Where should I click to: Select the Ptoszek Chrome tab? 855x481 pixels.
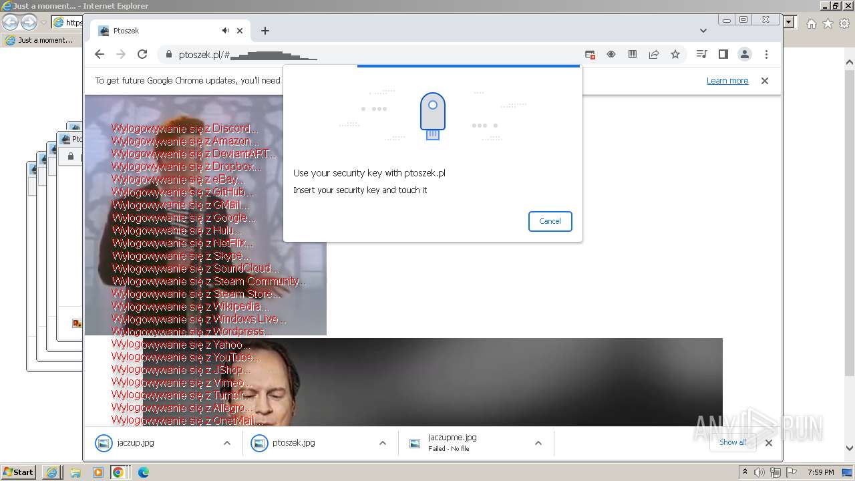[x=169, y=31]
